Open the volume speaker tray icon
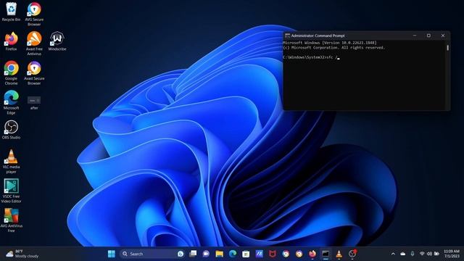 pyautogui.click(x=429, y=254)
